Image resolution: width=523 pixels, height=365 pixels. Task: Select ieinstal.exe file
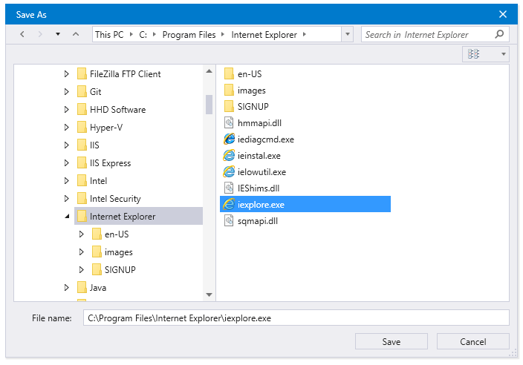pyautogui.click(x=252, y=156)
